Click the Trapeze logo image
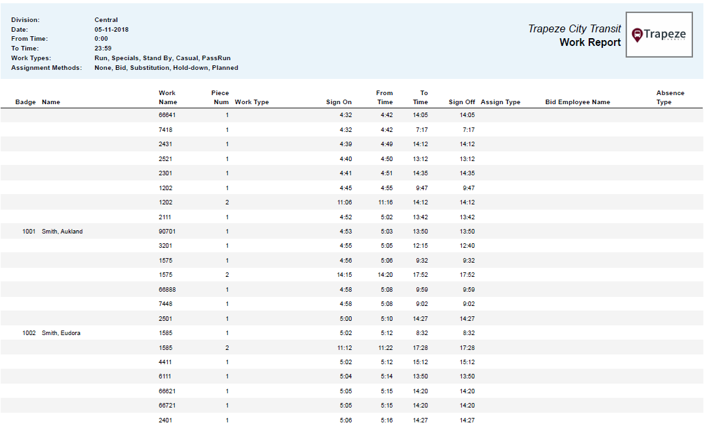The width and height of the screenshot is (704, 425). pos(659,35)
